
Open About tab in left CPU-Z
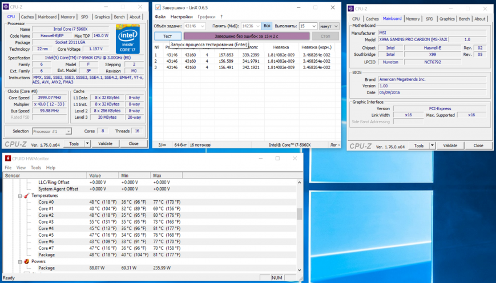[x=135, y=17]
